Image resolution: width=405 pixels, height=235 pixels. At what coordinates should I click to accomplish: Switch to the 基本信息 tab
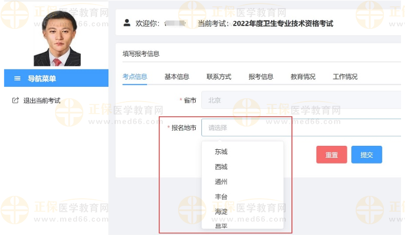click(x=176, y=77)
